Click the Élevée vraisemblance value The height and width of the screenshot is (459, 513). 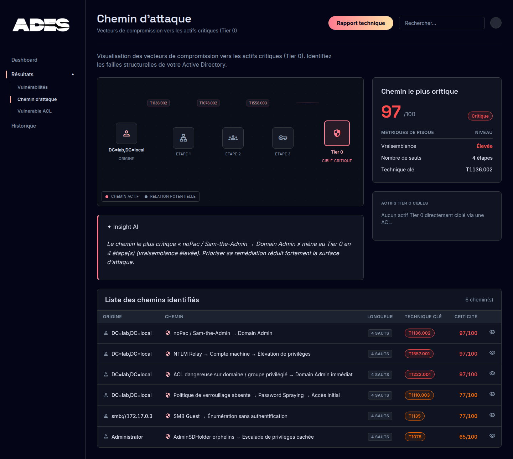point(484,146)
